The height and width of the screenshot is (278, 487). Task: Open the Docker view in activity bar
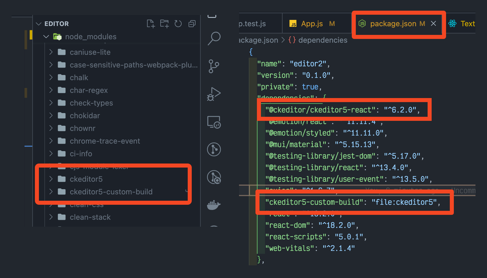pyautogui.click(x=214, y=205)
